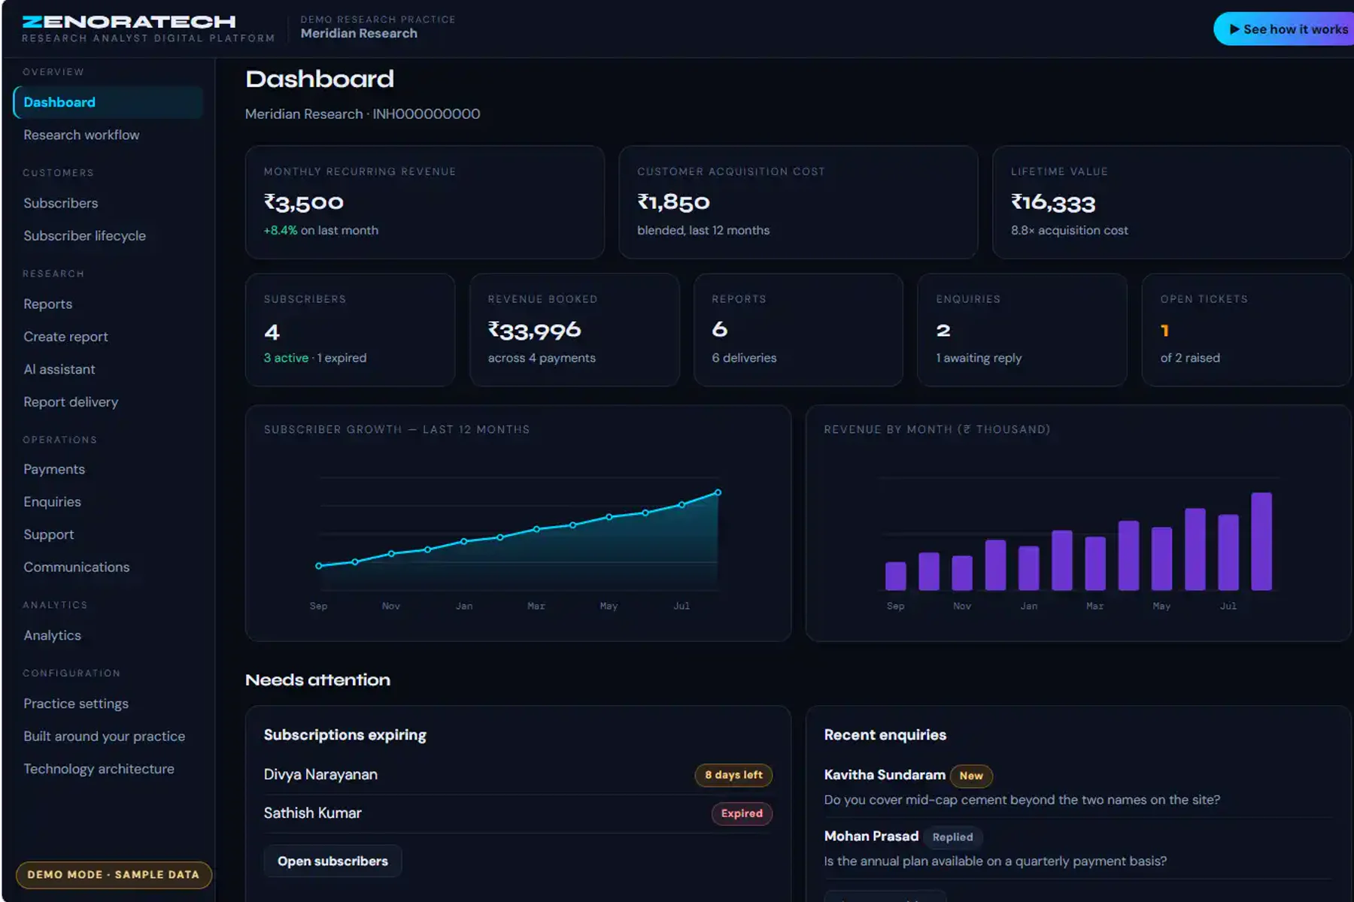Screen dimensions: 1354x902
Task: Click the Open subscribers button
Action: (332, 861)
